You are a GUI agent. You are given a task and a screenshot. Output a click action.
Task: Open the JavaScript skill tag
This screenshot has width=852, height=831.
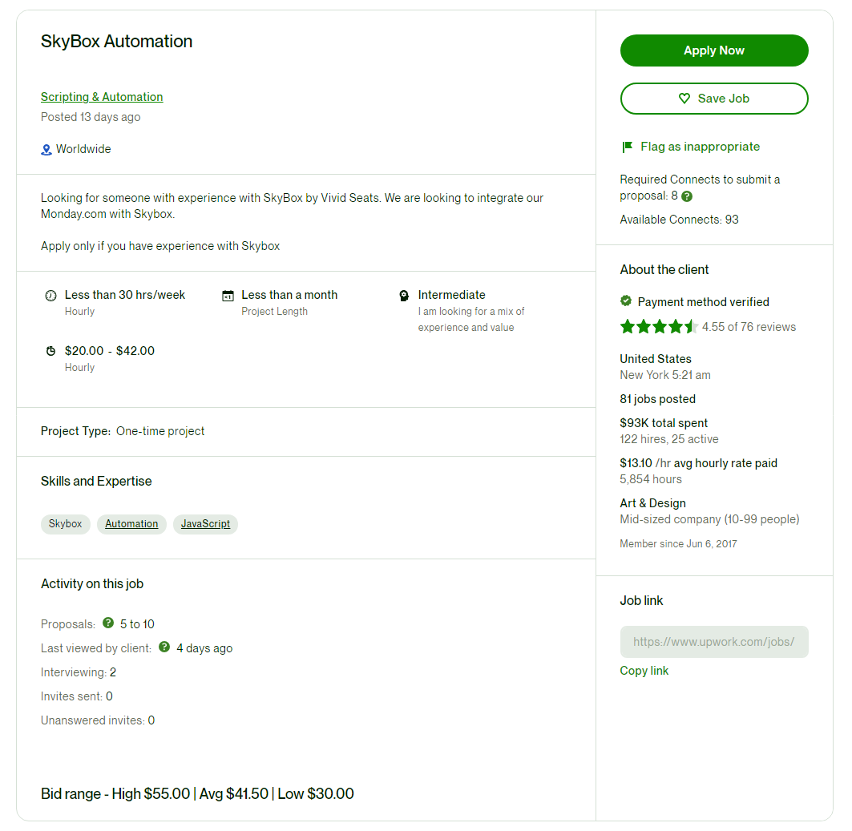[205, 524]
